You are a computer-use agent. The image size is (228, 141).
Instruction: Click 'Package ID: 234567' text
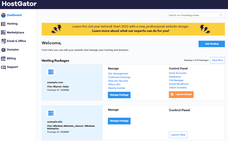coord(58,132)
